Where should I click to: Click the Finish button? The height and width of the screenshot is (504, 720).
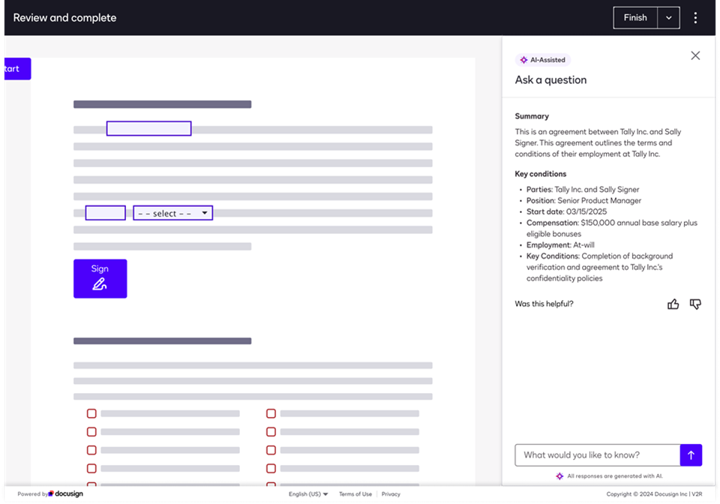(635, 18)
